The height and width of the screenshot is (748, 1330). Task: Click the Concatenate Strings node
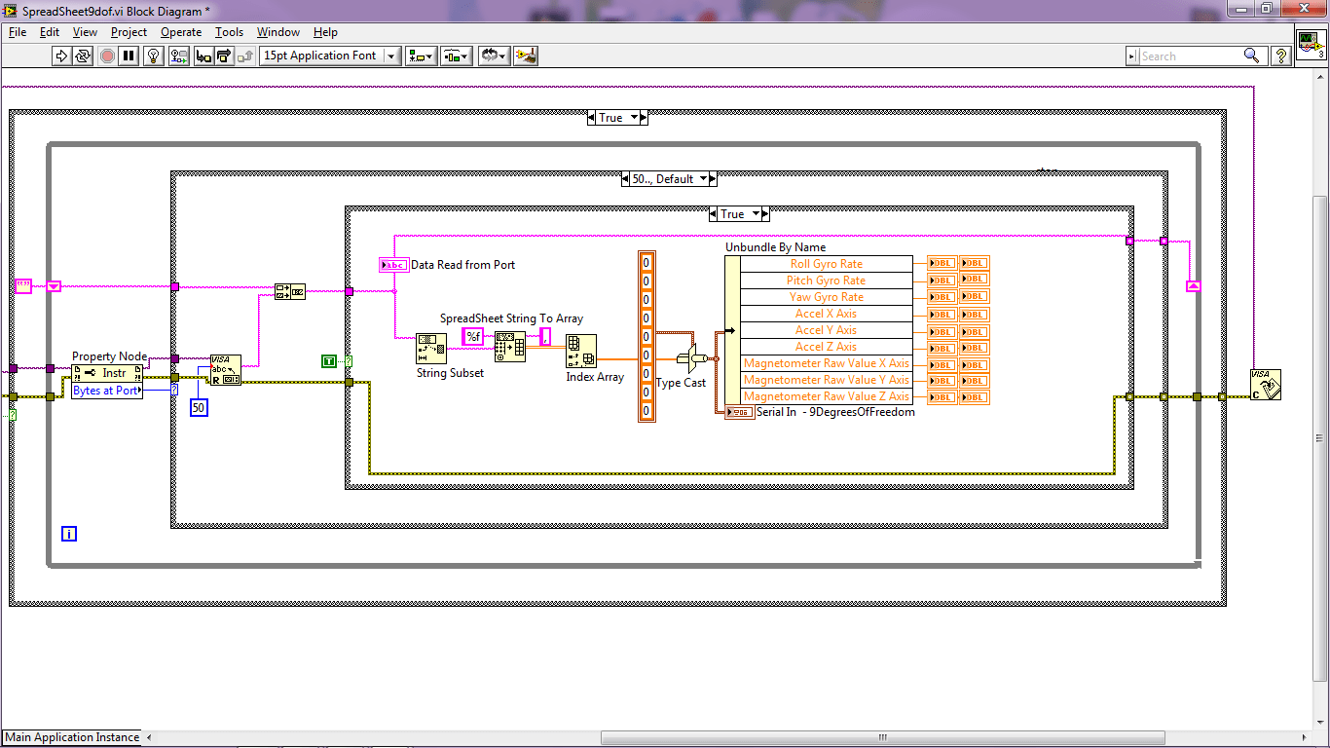coord(289,290)
